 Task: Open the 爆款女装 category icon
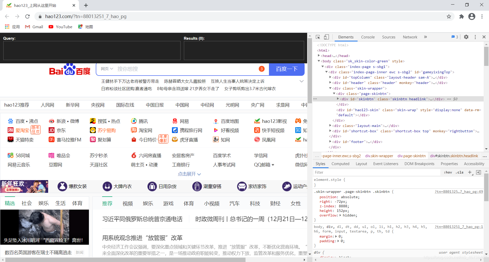coord(62,186)
